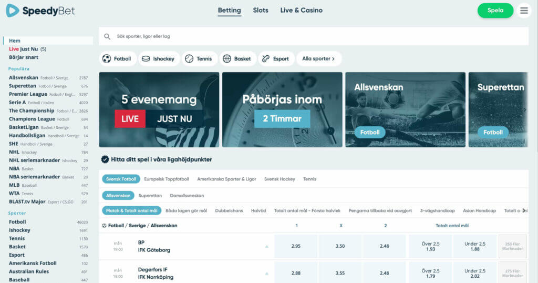Bet 2.48 on IFK Göteborg win

(x=384, y=246)
